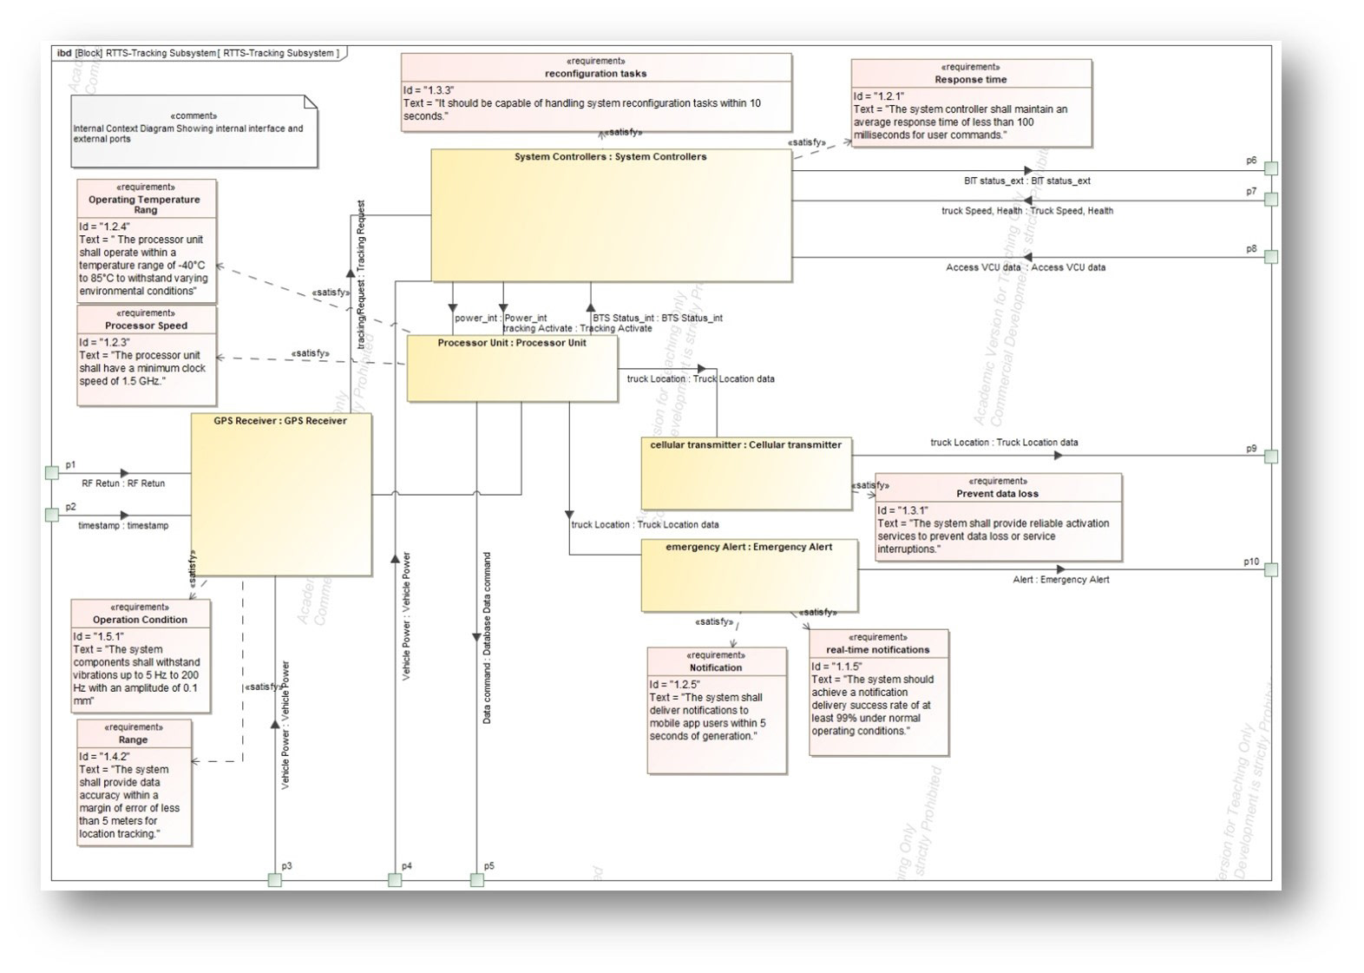The width and height of the screenshot is (1364, 973).
Task: Select the GPS Receiver block
Action: pos(281,494)
